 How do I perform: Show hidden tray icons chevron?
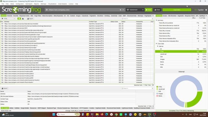(x=183, y=114)
